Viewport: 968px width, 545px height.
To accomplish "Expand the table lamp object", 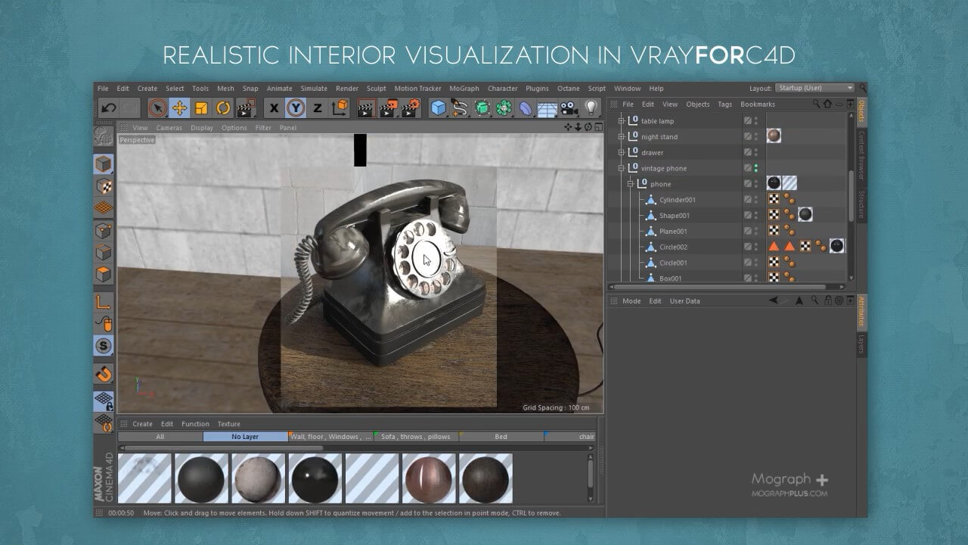I will [x=622, y=121].
